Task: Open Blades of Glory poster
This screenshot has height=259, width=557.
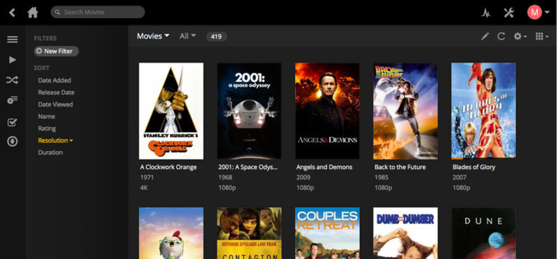Action: 483,111
